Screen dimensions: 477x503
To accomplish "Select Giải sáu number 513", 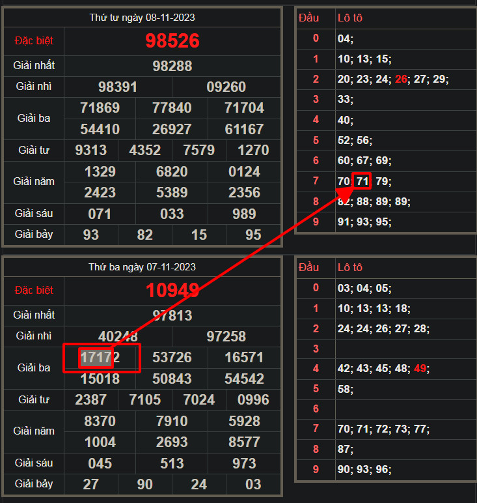I will coord(172,463).
